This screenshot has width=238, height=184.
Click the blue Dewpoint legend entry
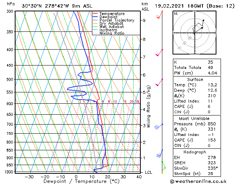coord(105,17)
